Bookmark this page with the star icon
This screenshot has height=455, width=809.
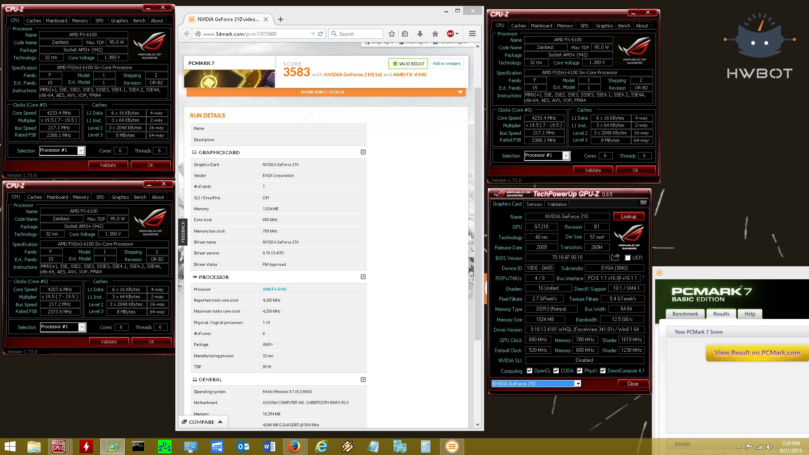tap(392, 34)
